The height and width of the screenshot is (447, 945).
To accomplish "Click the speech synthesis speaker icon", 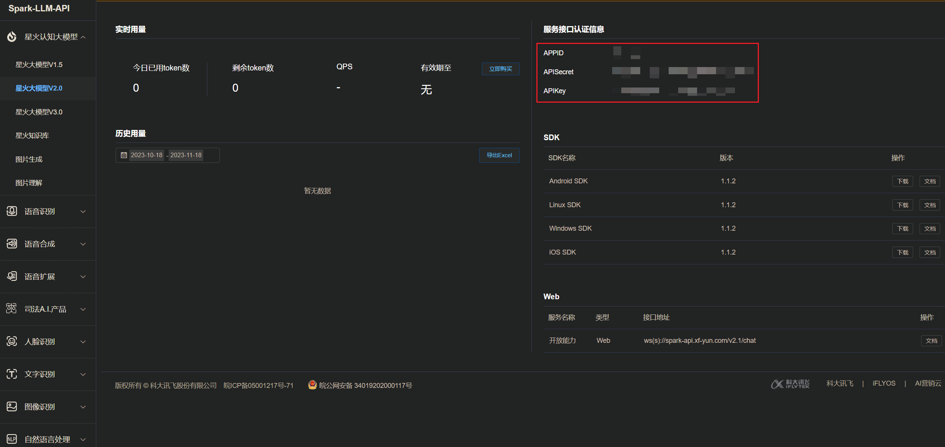I will (x=12, y=244).
